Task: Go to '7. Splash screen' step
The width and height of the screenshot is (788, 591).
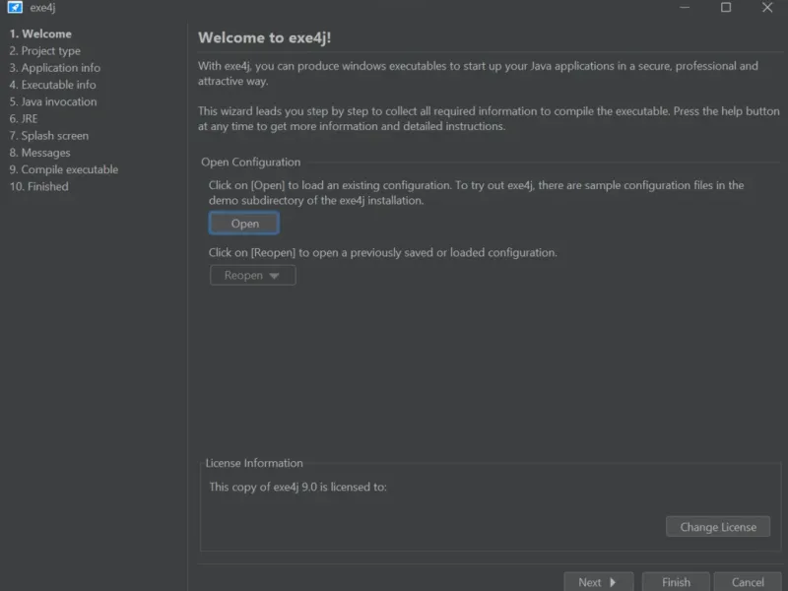Action: (x=48, y=136)
